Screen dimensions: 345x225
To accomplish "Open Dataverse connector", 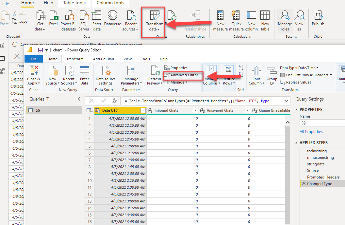I will point(112,19).
